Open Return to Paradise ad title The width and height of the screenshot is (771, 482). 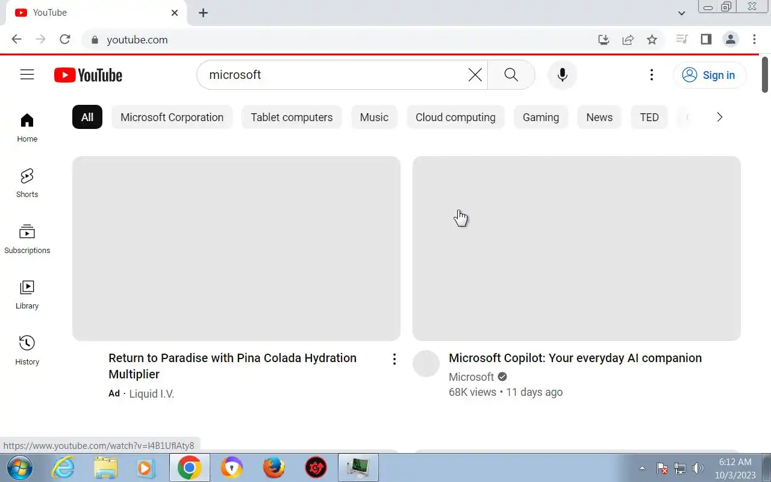point(233,366)
